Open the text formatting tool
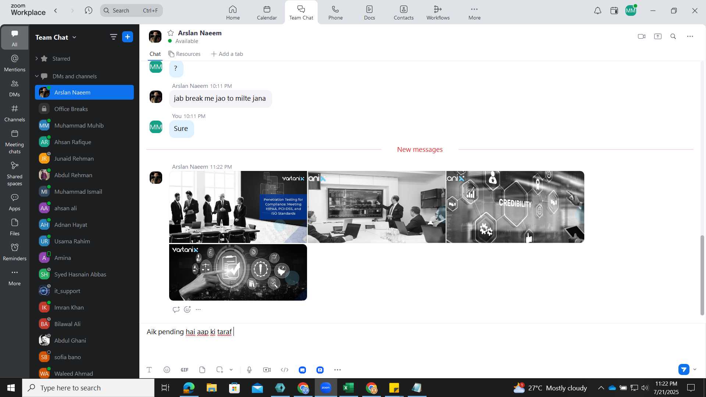Screen dimensions: 706x397 tap(149, 370)
